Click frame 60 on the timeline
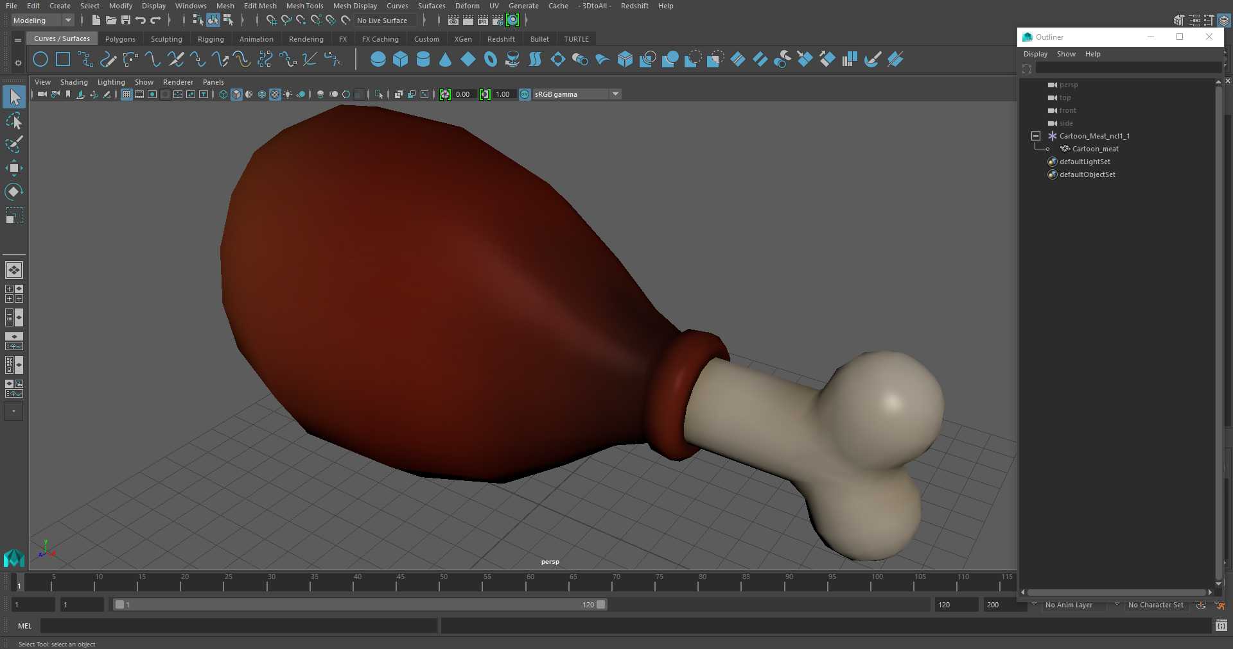The height and width of the screenshot is (649, 1233). (x=527, y=582)
